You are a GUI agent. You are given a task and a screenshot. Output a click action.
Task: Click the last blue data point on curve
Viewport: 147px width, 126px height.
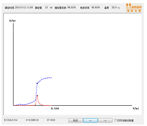coord(51,77)
